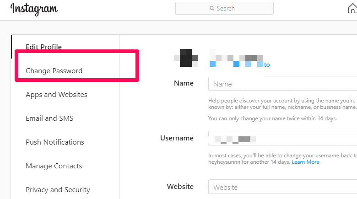357x199 pixels.
Task: Open the Apps and Websites settings
Action: point(56,95)
